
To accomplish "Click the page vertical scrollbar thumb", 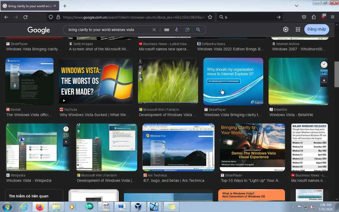I will (337, 74).
